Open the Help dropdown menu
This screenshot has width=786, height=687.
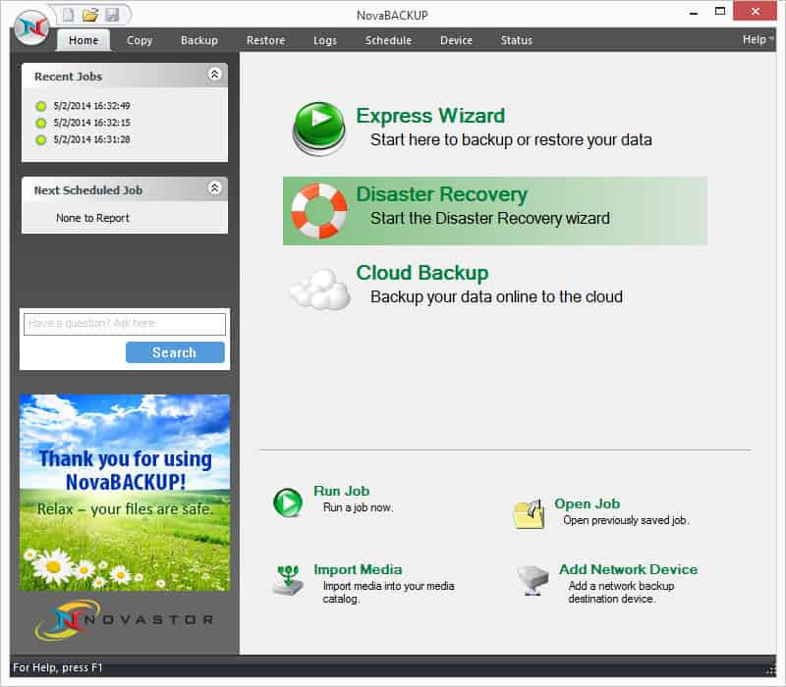(757, 39)
